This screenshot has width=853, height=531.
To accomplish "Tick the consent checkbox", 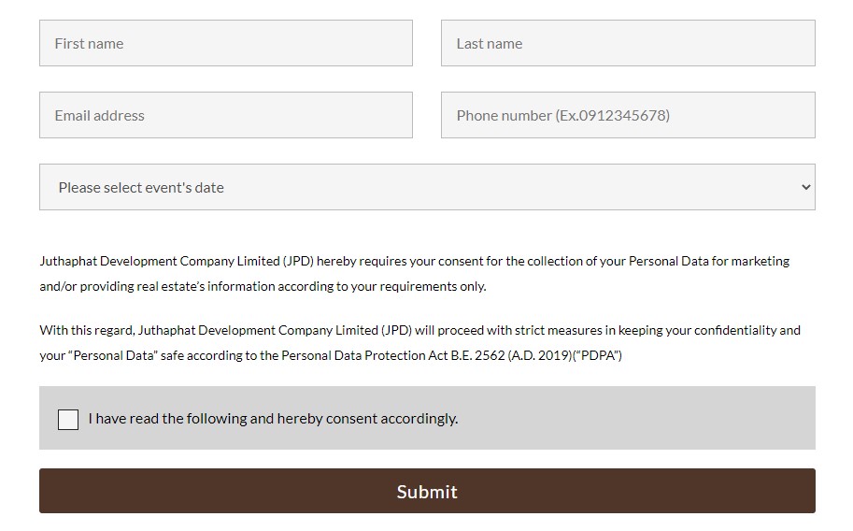I will coord(68,420).
